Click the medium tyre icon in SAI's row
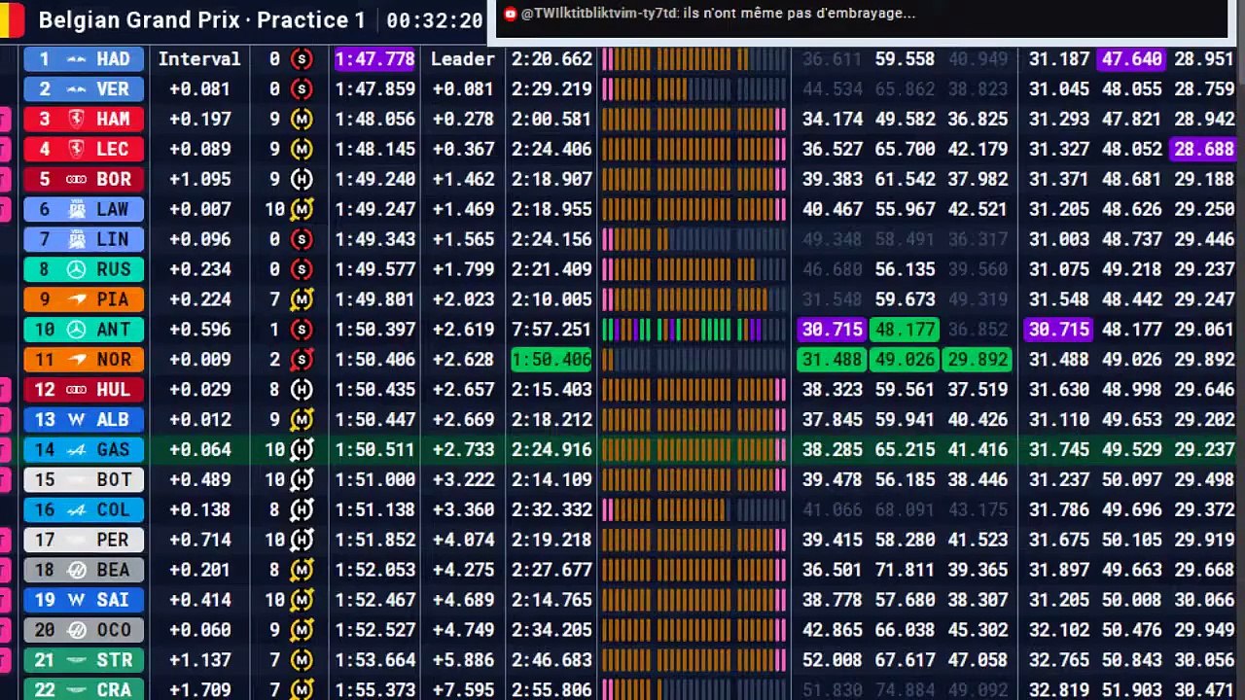Image resolution: width=1245 pixels, height=700 pixels. coord(302,601)
